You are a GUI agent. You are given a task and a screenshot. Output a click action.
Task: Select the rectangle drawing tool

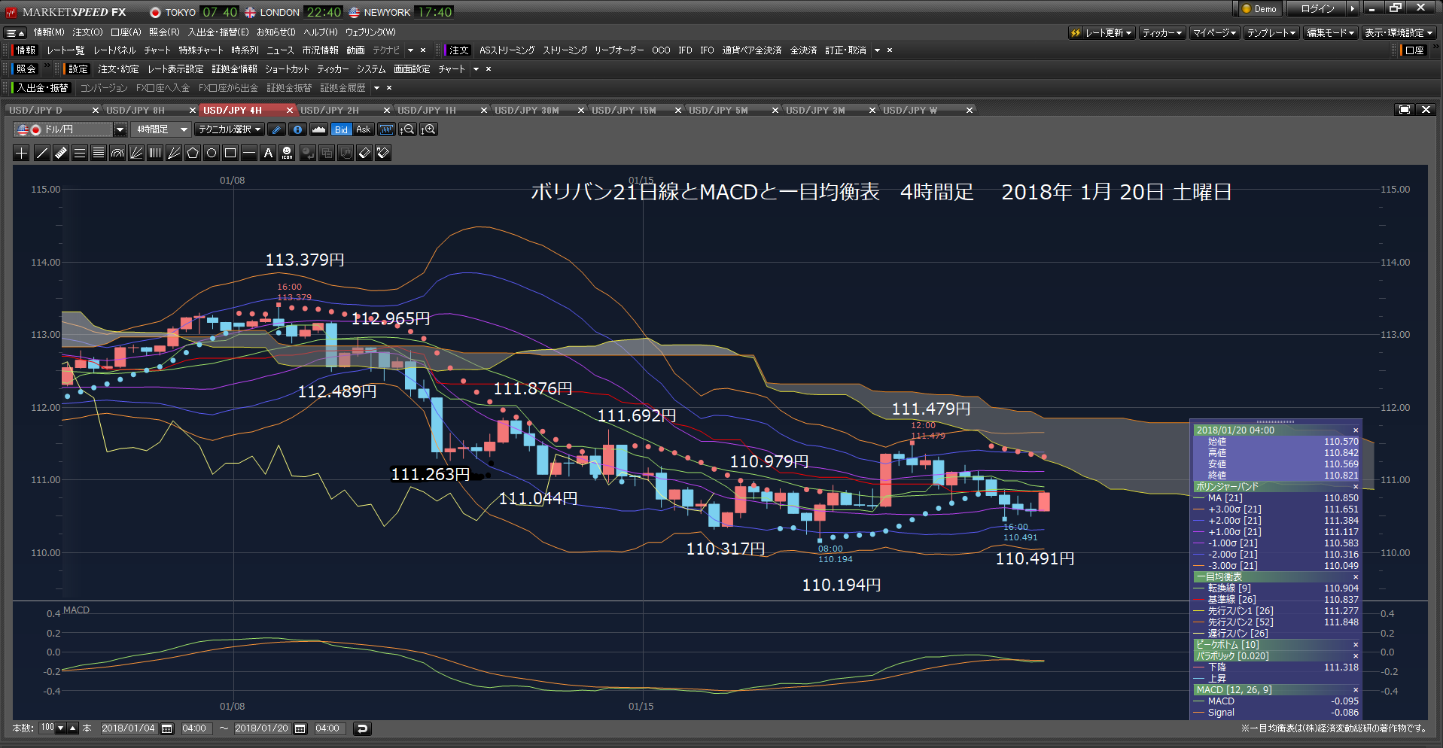pos(230,154)
